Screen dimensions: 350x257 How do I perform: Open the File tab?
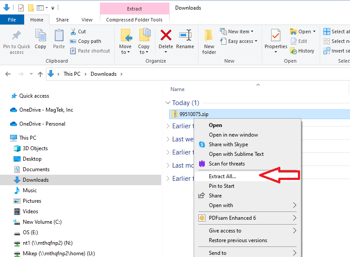(x=12, y=20)
